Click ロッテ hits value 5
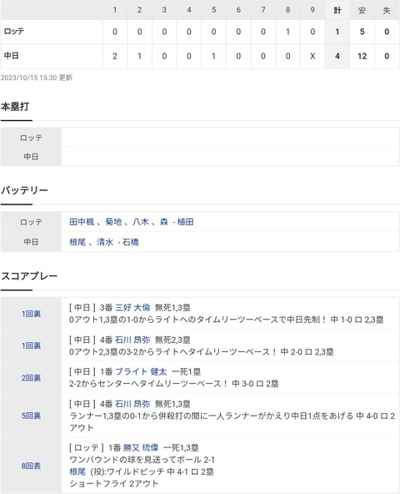Viewport: 400px width, 494px height. click(x=362, y=32)
